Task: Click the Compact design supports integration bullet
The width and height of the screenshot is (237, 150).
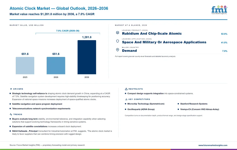Action: [x=160, y=94]
